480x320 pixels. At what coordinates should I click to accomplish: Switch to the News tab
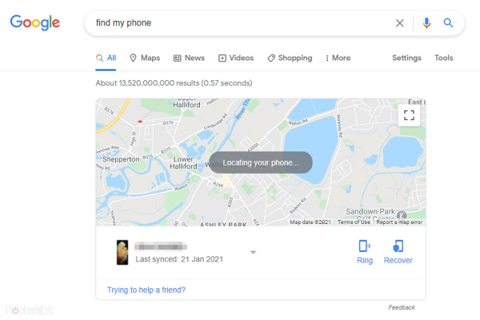point(189,58)
